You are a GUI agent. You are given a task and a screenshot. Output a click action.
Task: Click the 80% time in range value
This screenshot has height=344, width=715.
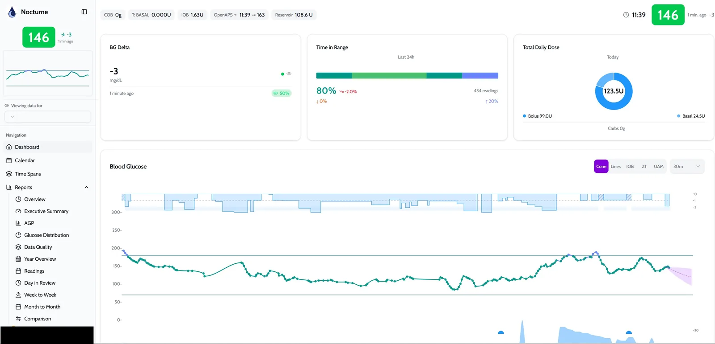[326, 91]
